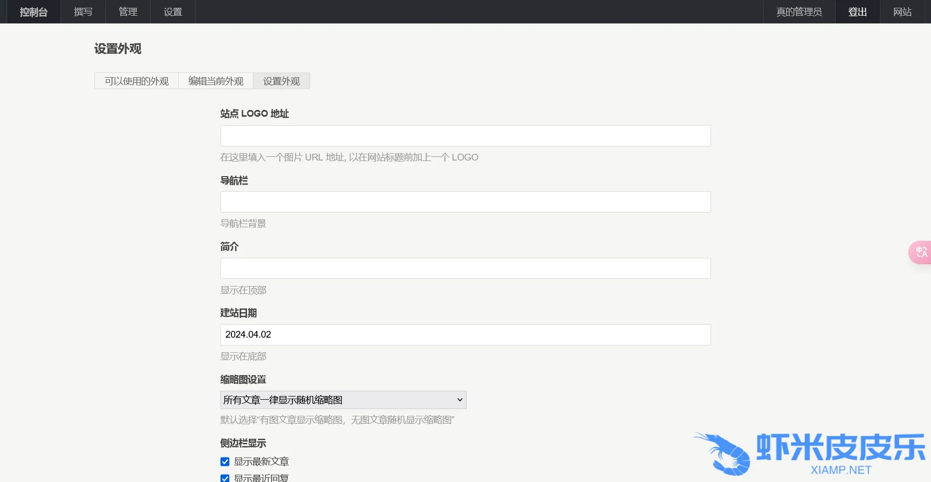931x482 pixels.
Task: Click the 简介 input box
Action: click(465, 268)
